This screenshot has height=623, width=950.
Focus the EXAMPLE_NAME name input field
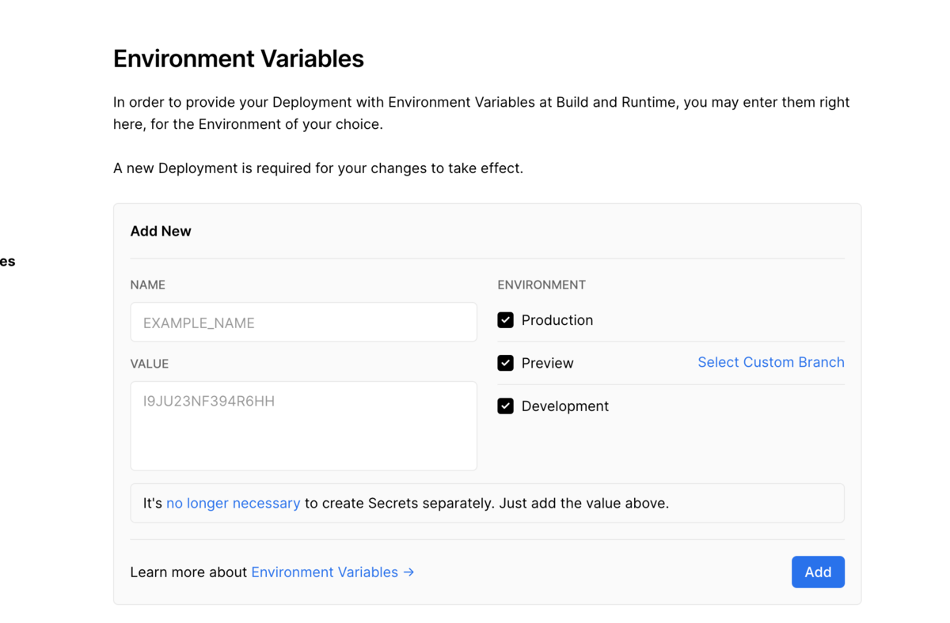(303, 323)
